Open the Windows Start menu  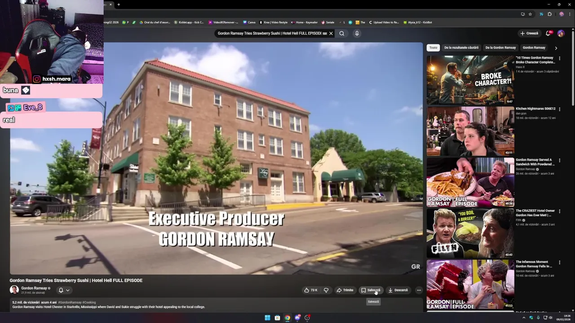pyautogui.click(x=267, y=318)
